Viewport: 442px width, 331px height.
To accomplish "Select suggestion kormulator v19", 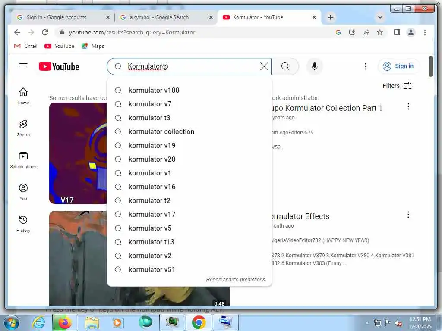I will pos(189,146).
